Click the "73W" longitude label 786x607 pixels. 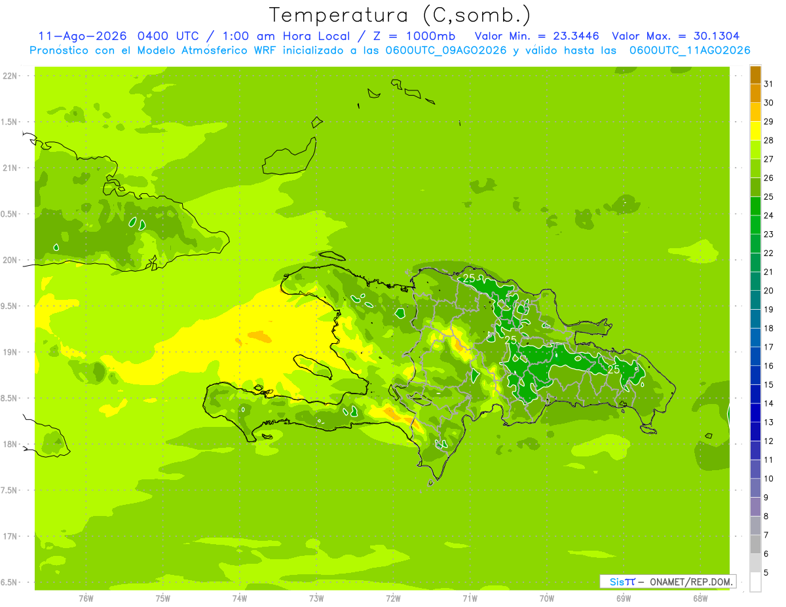point(316,598)
